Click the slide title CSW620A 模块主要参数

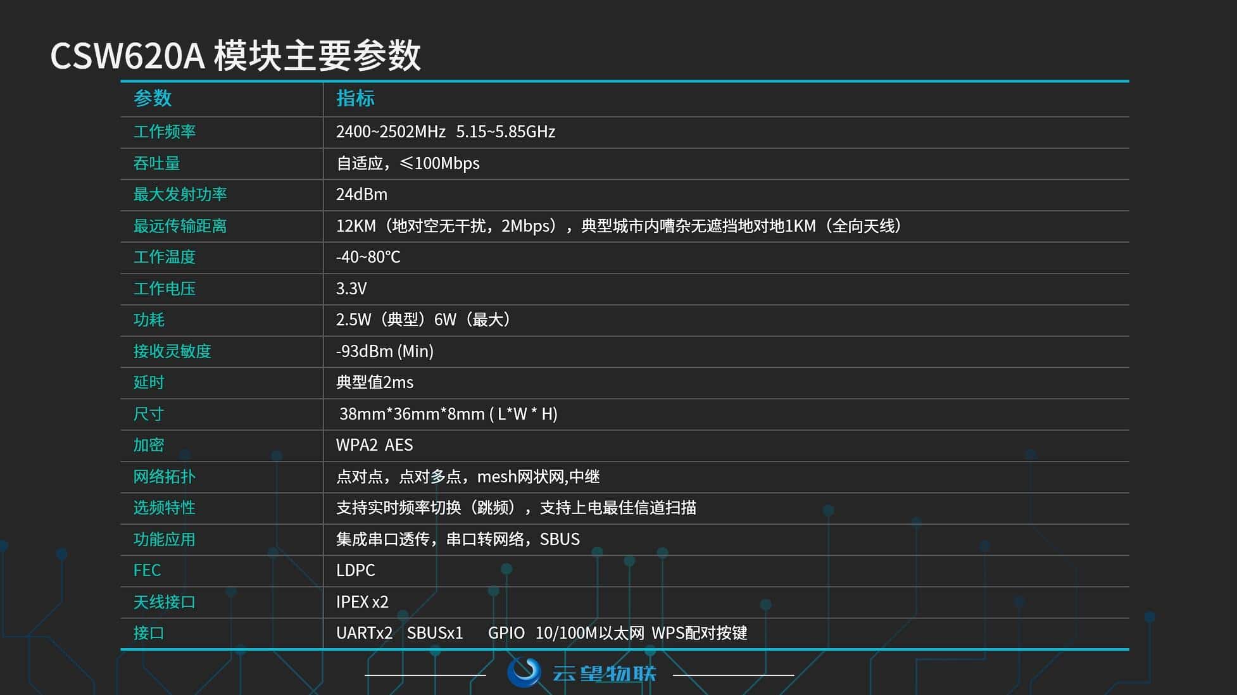click(x=235, y=55)
